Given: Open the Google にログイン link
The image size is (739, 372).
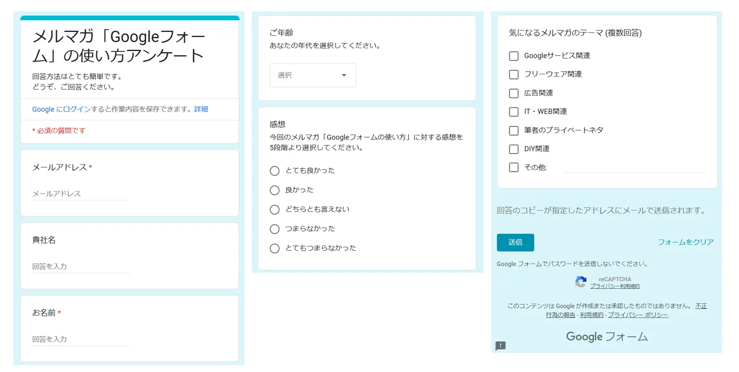Looking at the screenshot, I should pos(62,109).
